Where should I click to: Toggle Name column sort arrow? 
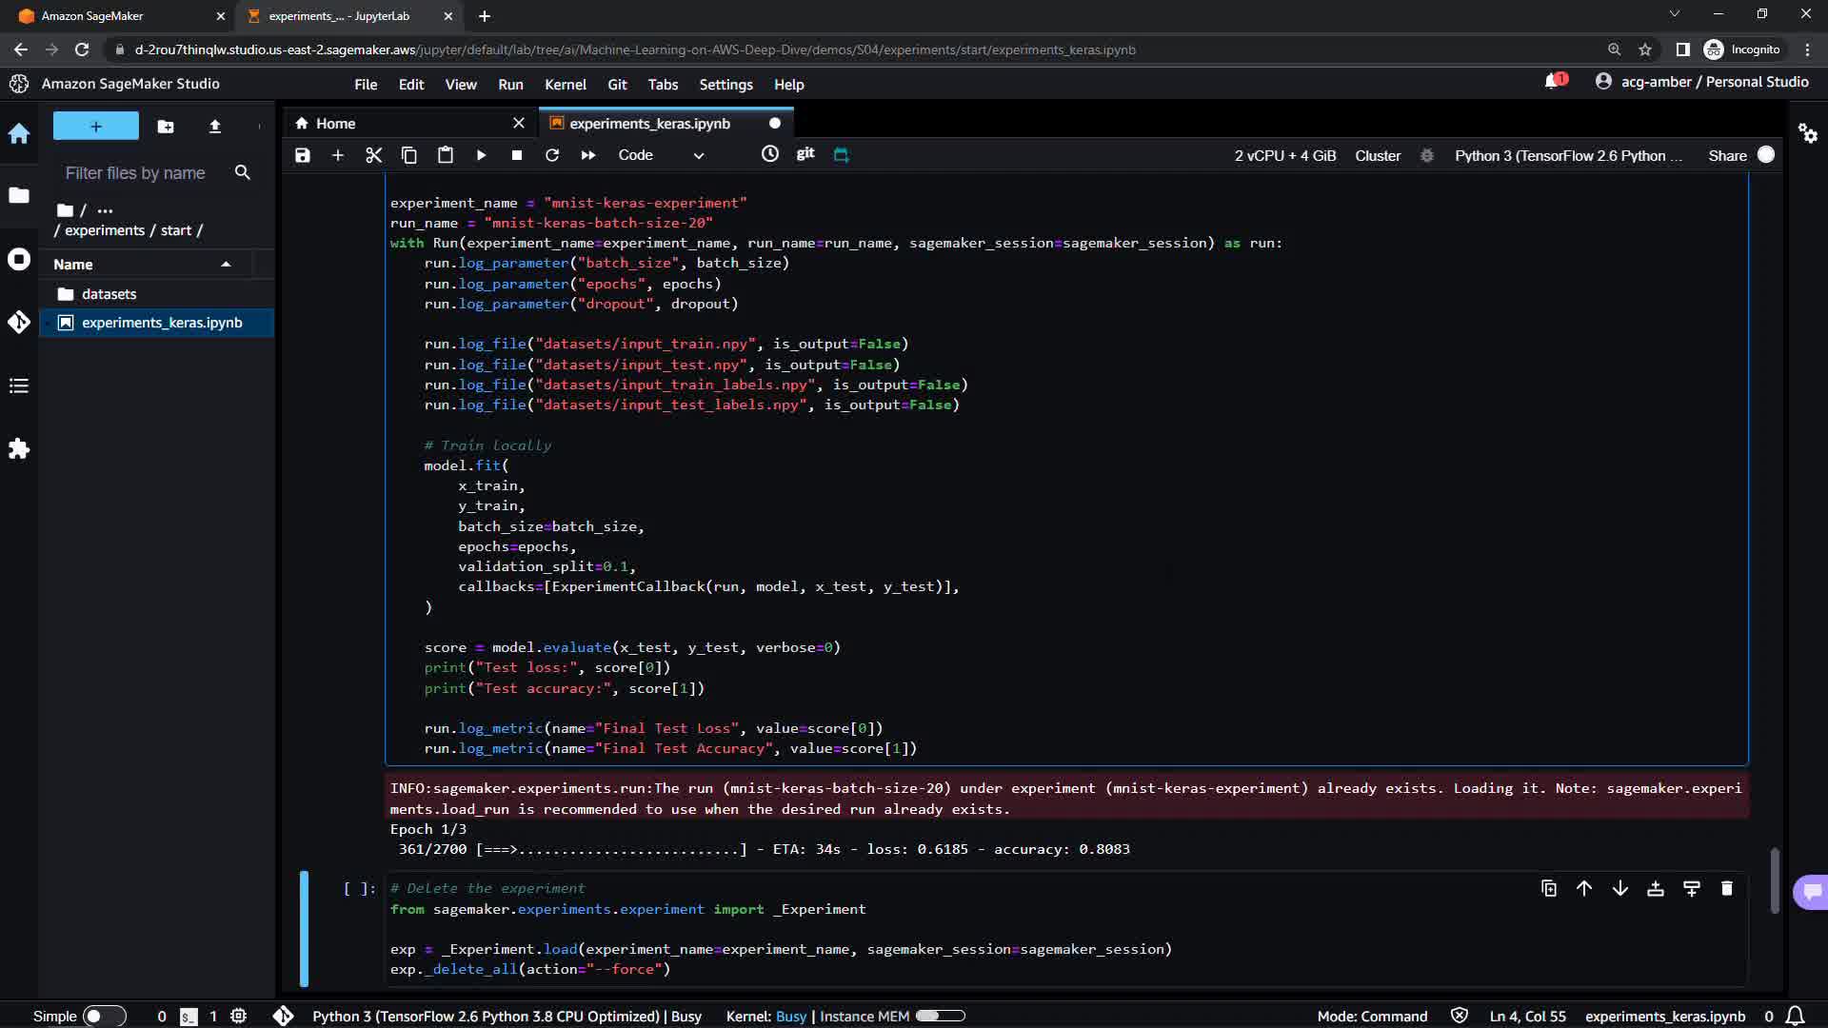point(226,265)
